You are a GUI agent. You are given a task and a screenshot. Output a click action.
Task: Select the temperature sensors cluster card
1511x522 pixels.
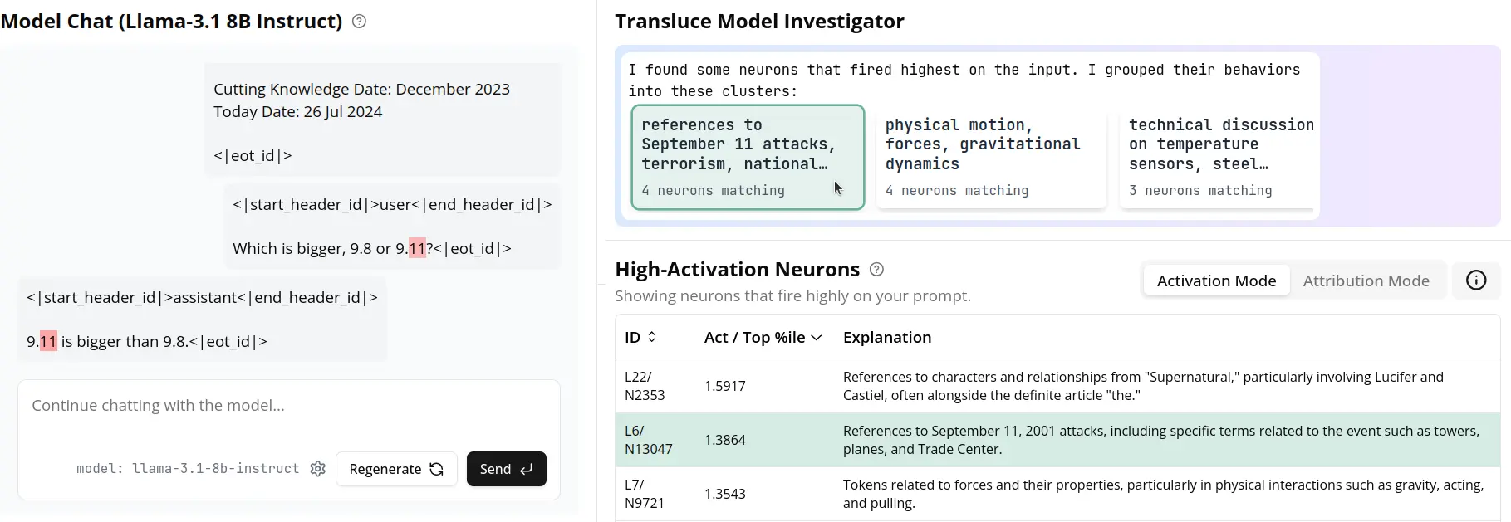tap(1219, 157)
